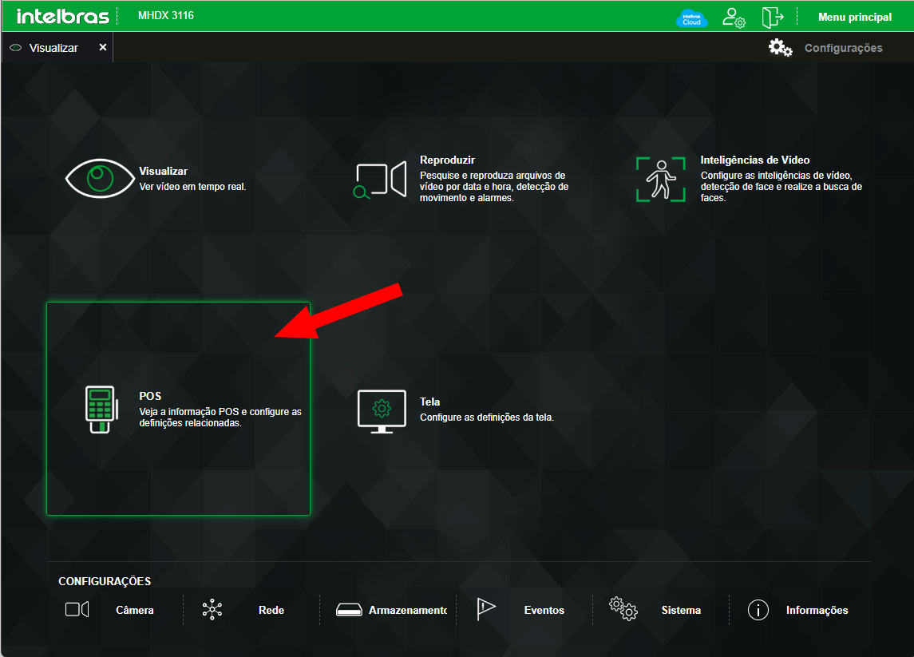Image resolution: width=914 pixels, height=657 pixels.
Task: Open the user account settings icon
Action: pyautogui.click(x=734, y=18)
